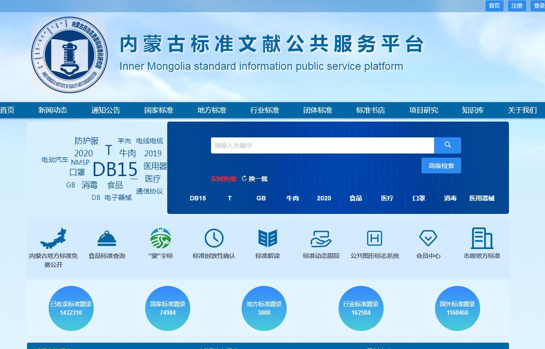Open the hand icon for 标准动态跟踪
The image size is (545, 349).
[321, 239]
